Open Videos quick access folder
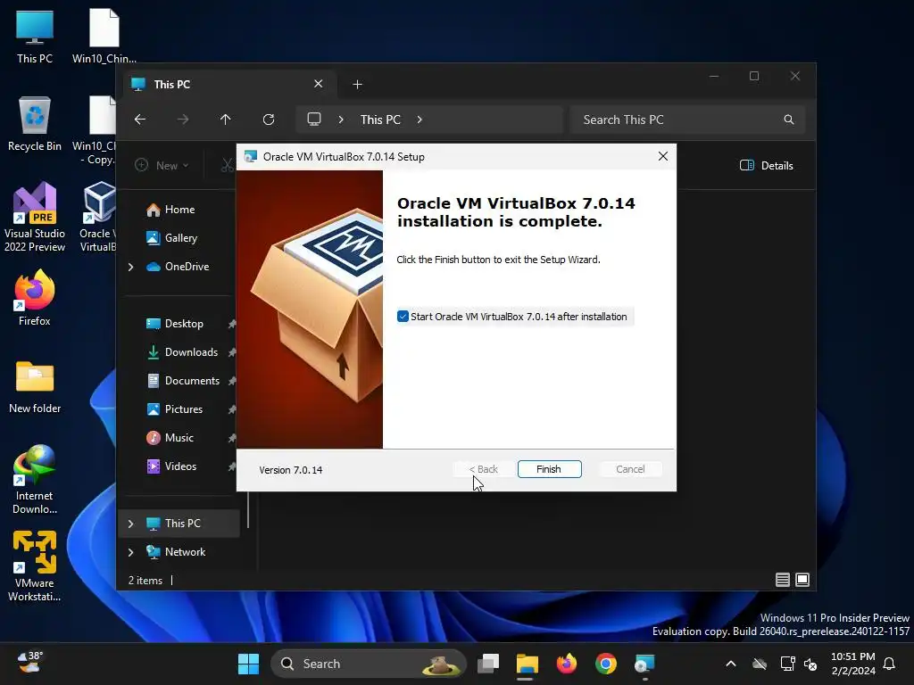This screenshot has height=685, width=914. click(171, 466)
